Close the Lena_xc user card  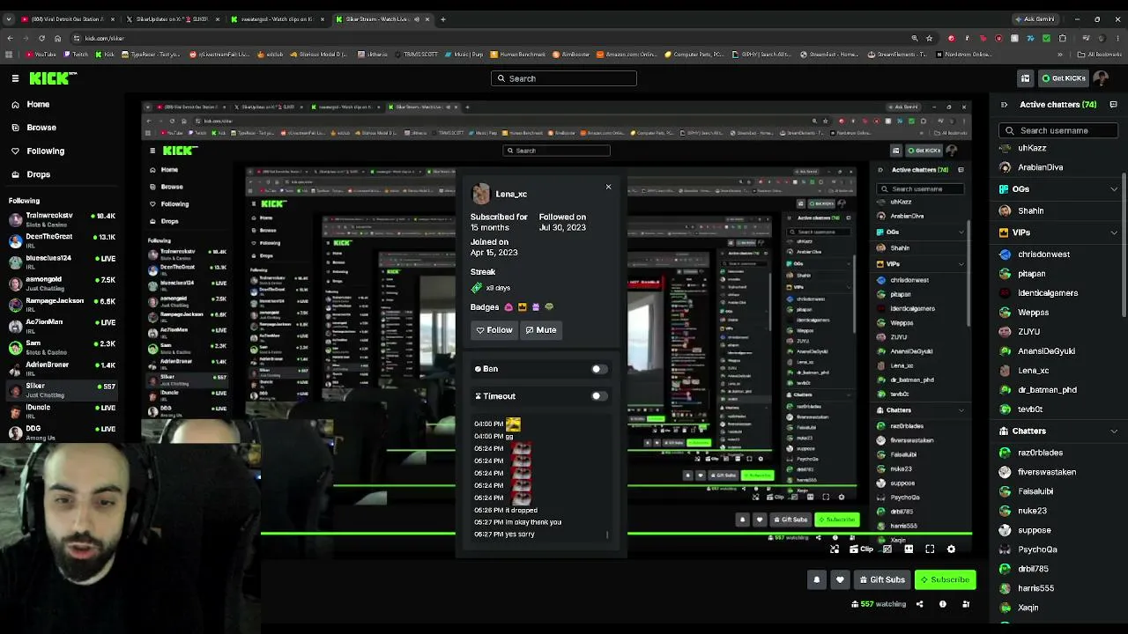(608, 187)
